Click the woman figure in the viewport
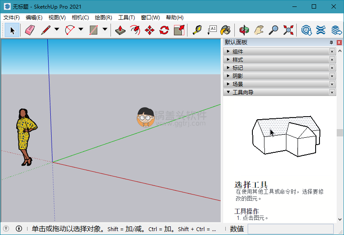344x235 pixels. pyautogui.click(x=26, y=137)
